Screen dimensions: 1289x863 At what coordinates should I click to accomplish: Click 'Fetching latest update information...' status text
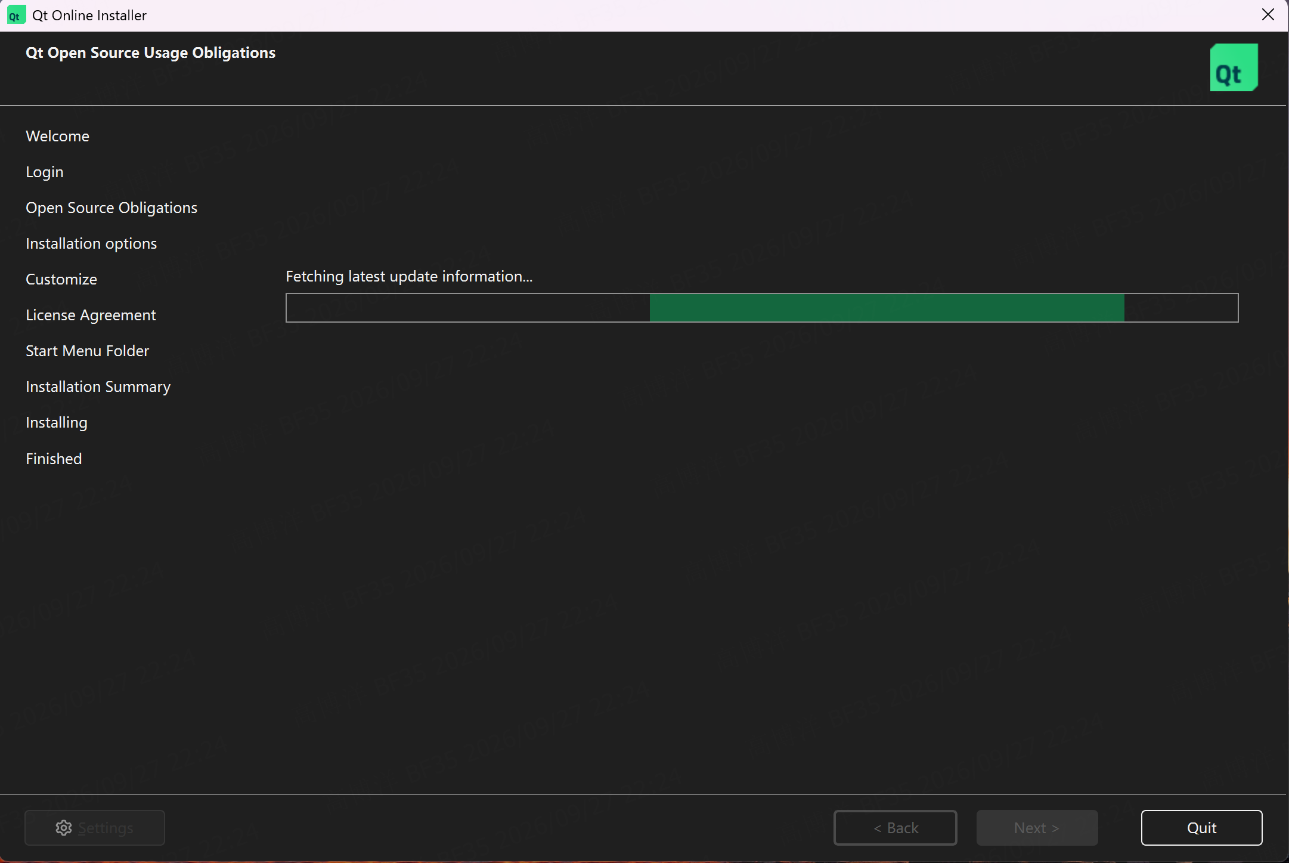409,276
